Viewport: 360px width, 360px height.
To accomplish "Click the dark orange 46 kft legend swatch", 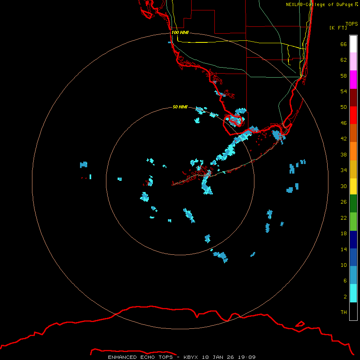I will pos(353,133).
